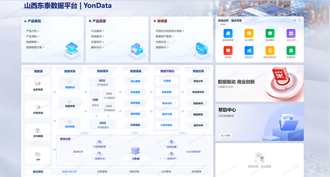This screenshot has height=177, width=330.
Task: Open 智能库存 under 数据应用
Action: click(198, 103)
